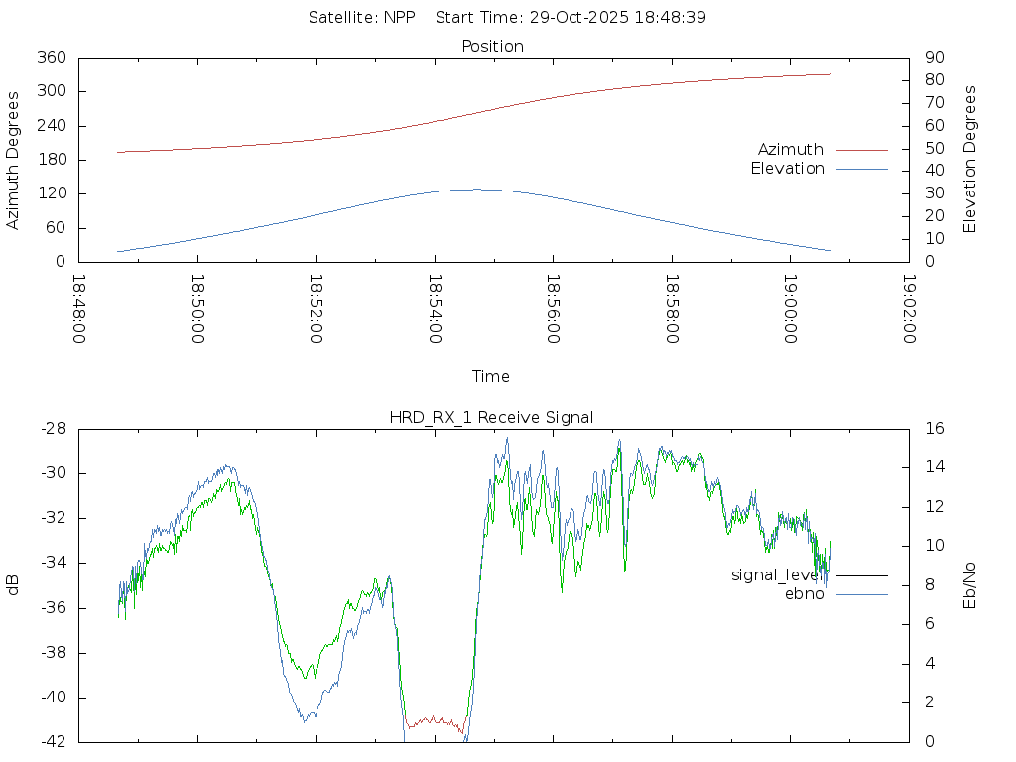Image resolution: width=1016 pixels, height=762 pixels.
Task: Click the 18:56:00 time tick label
Action: pyautogui.click(x=553, y=310)
